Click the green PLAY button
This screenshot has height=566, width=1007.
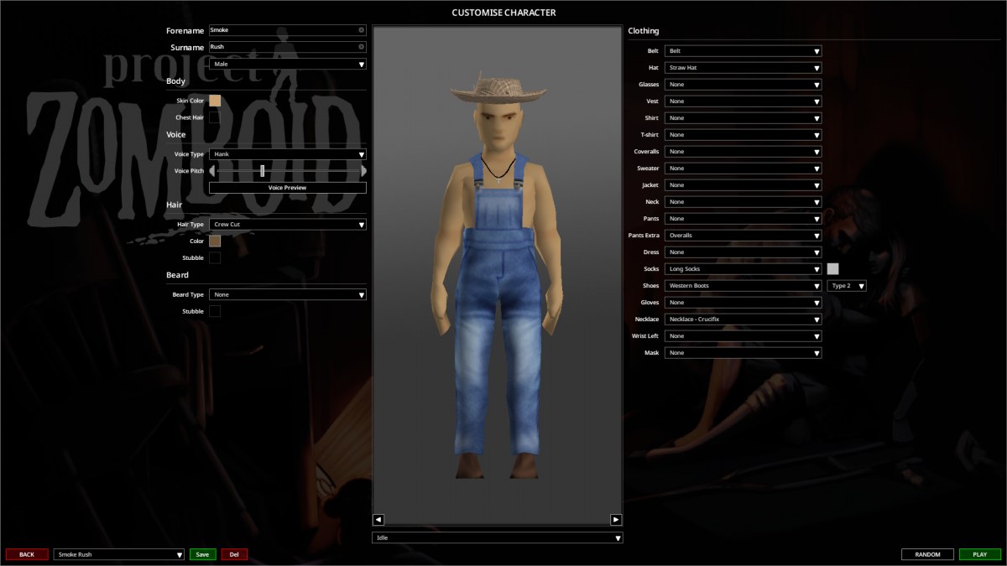(x=980, y=554)
